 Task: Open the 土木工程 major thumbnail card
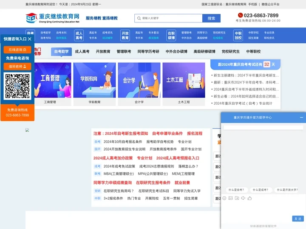click(184, 84)
